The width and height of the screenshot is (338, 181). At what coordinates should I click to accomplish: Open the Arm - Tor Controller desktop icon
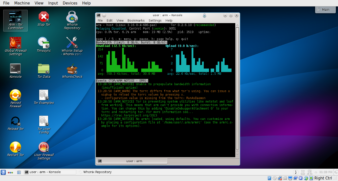coord(15,20)
